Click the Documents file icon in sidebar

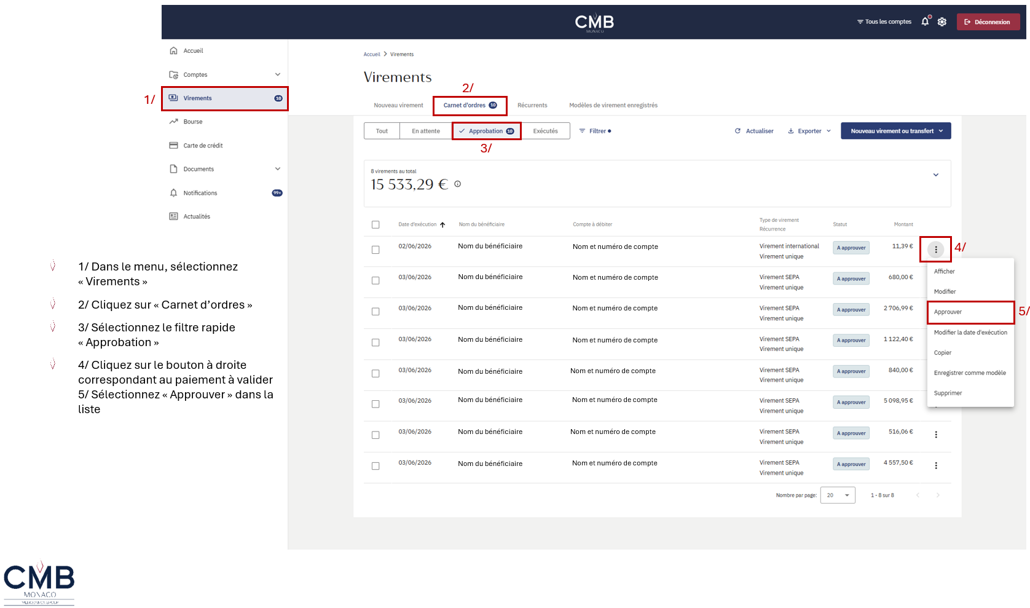click(x=173, y=169)
